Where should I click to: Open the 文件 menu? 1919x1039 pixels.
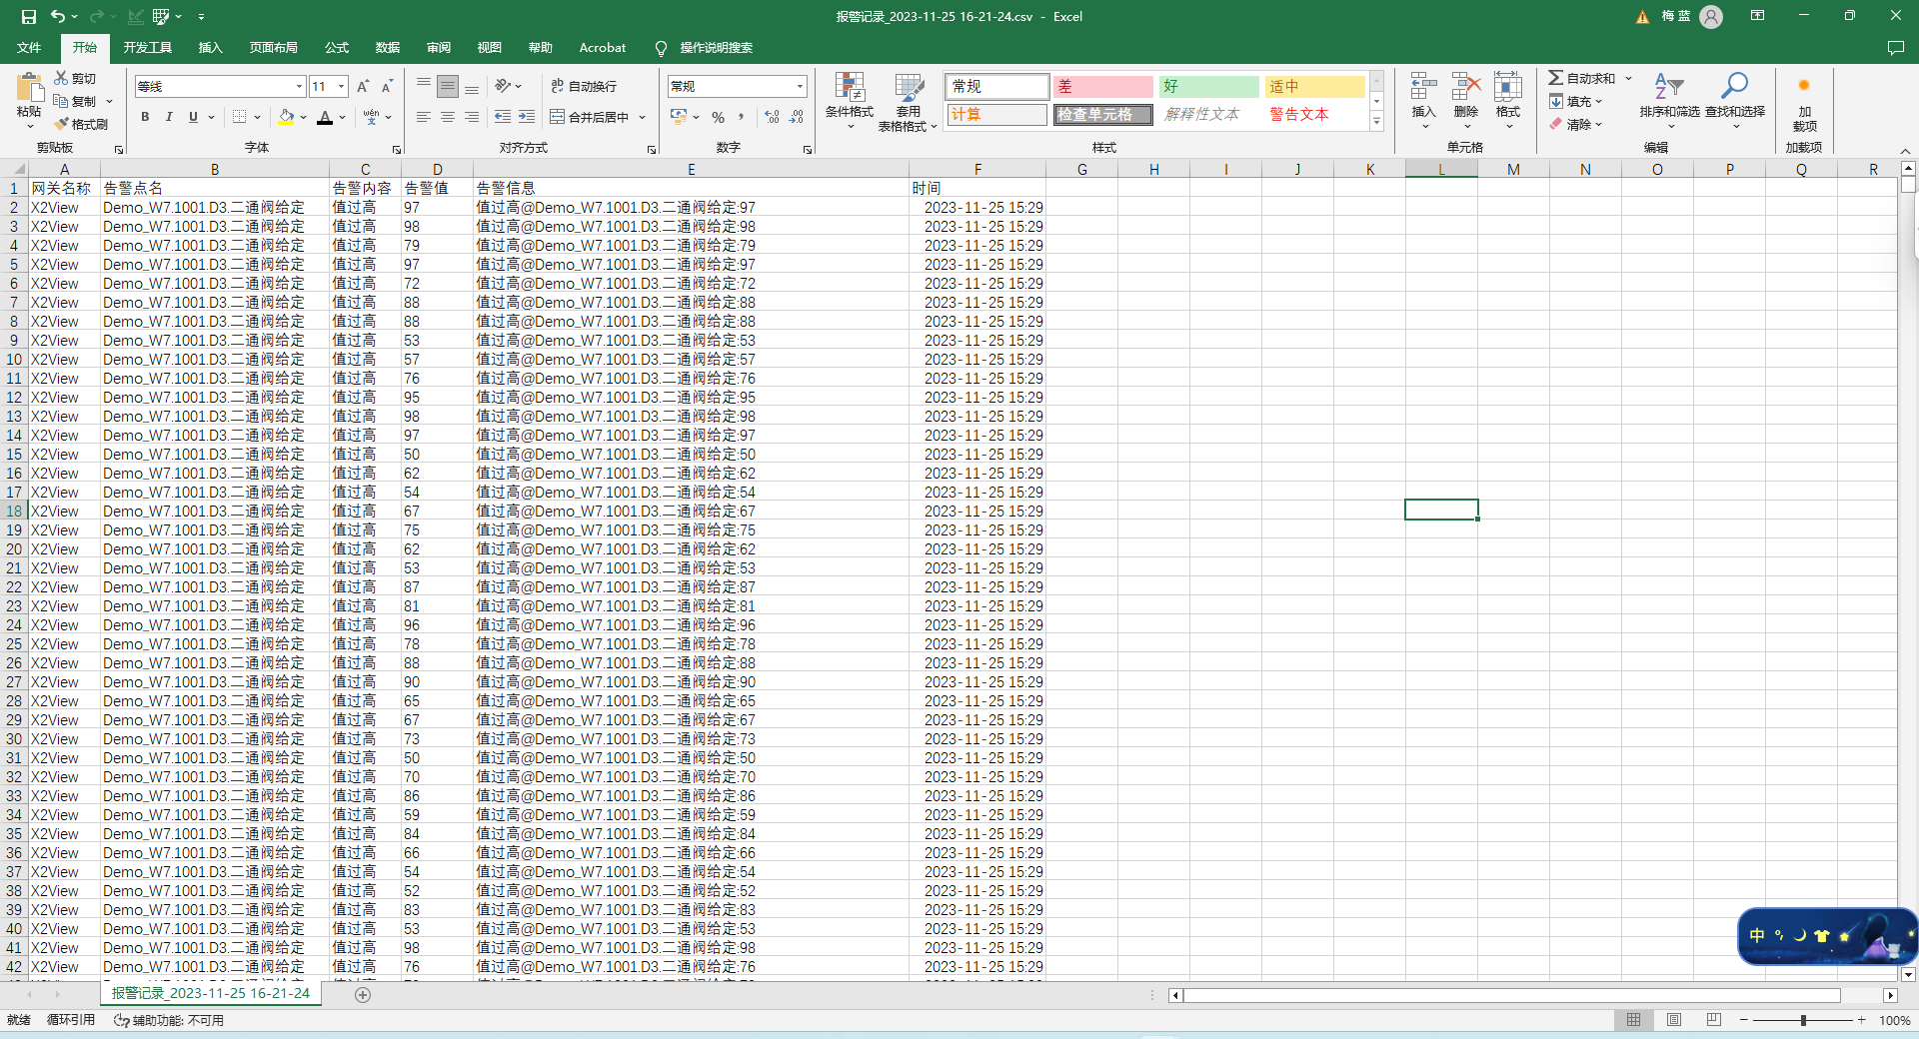29,47
